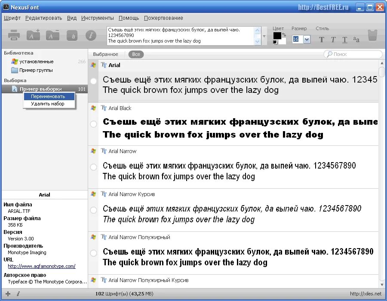Click the gray shirt icon in toolbar
387x301 pixels.
point(373,35)
